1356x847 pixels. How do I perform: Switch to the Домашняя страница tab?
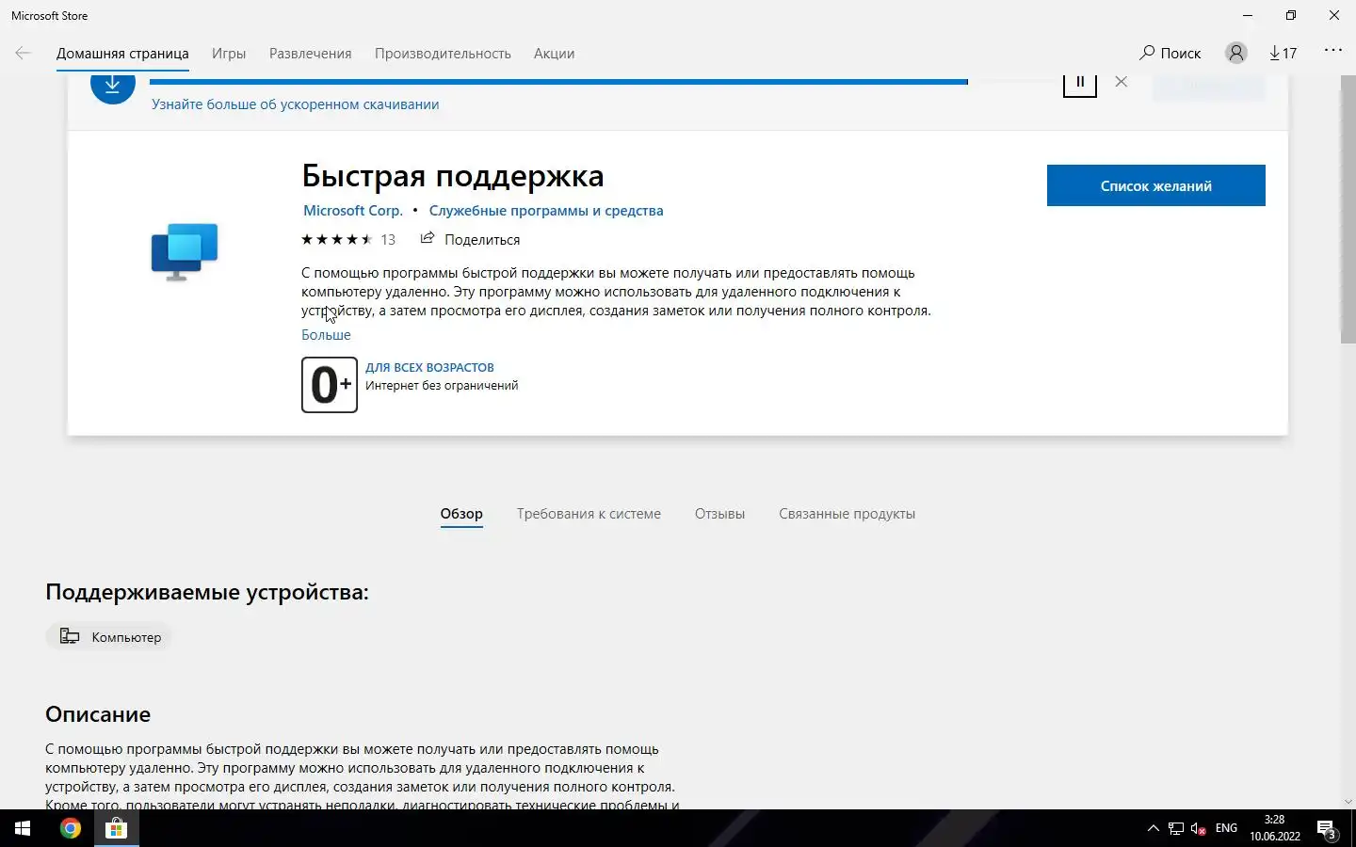[x=122, y=54]
